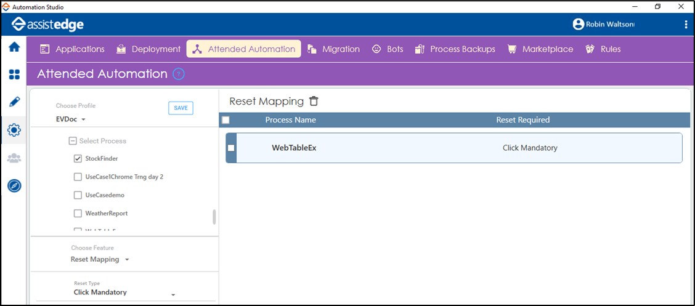Toggle the select-all checkbox in table header

tap(226, 120)
